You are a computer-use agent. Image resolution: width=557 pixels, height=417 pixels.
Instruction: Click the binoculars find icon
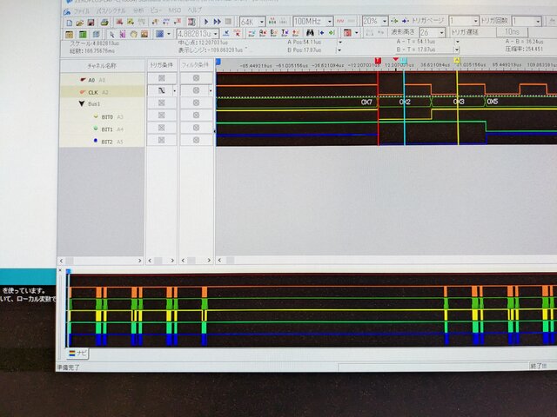click(310, 33)
